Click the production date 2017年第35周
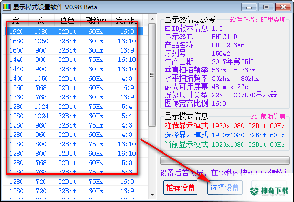 [234, 61]
